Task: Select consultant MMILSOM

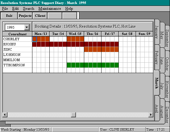Action: tap(17, 60)
